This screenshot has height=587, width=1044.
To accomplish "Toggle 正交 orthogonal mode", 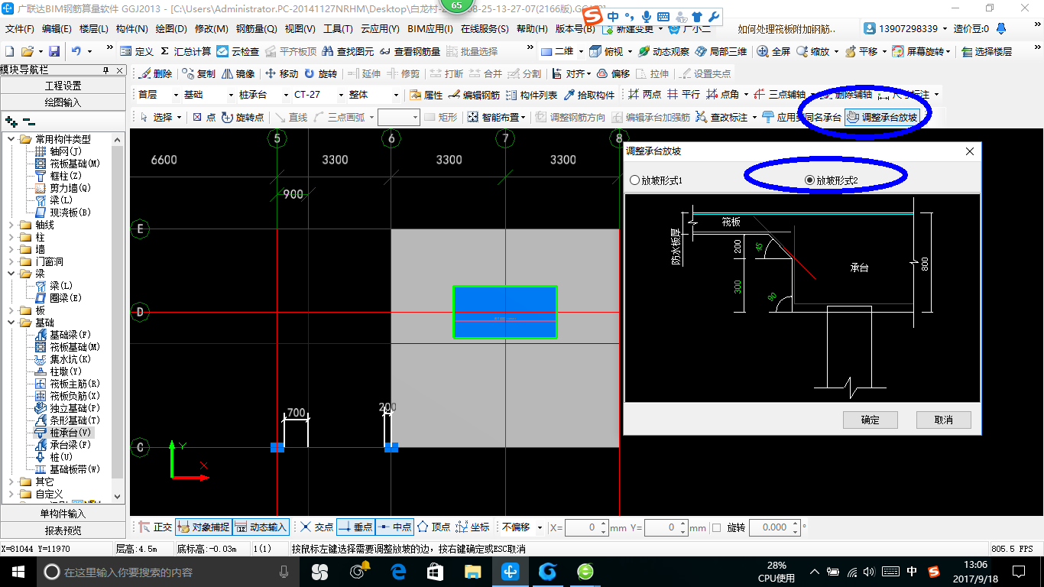I will (x=156, y=527).
